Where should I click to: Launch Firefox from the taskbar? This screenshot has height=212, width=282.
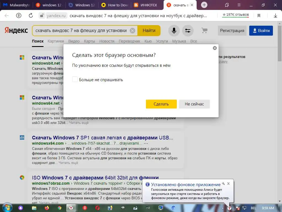[47, 208]
